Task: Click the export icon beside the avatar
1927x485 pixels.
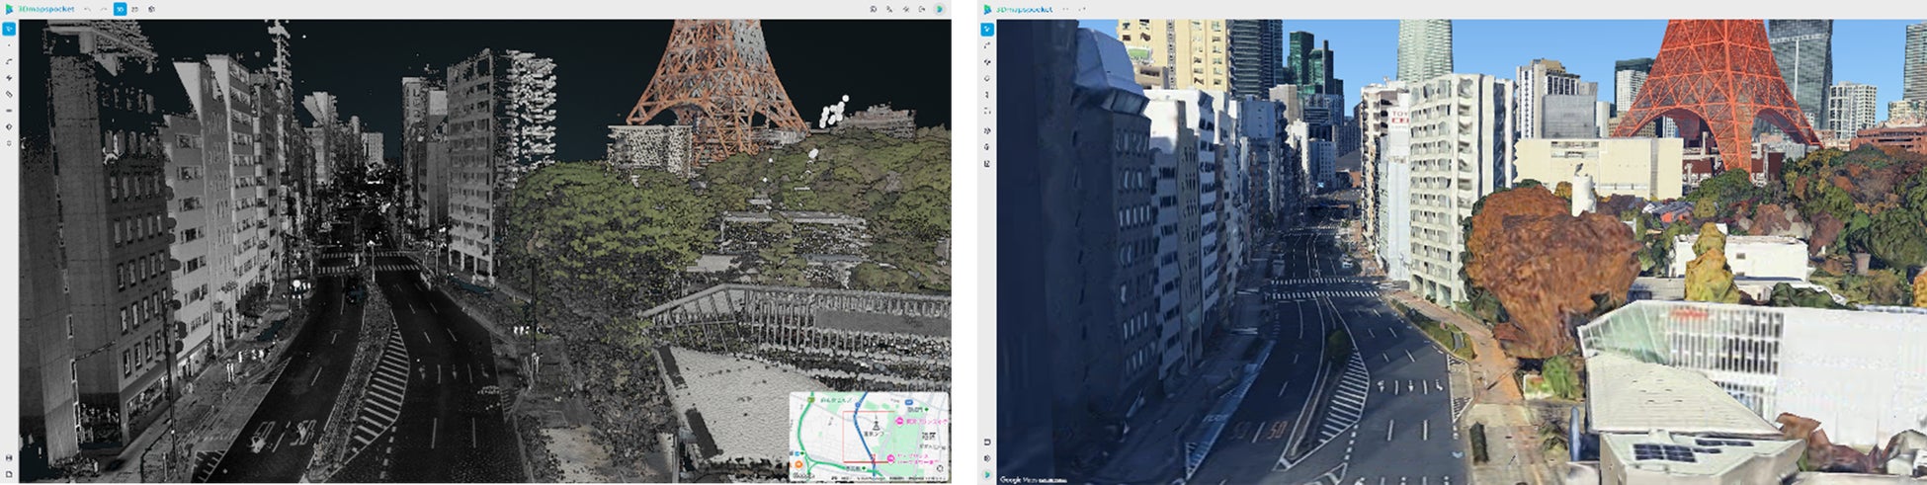Action: coord(921,9)
